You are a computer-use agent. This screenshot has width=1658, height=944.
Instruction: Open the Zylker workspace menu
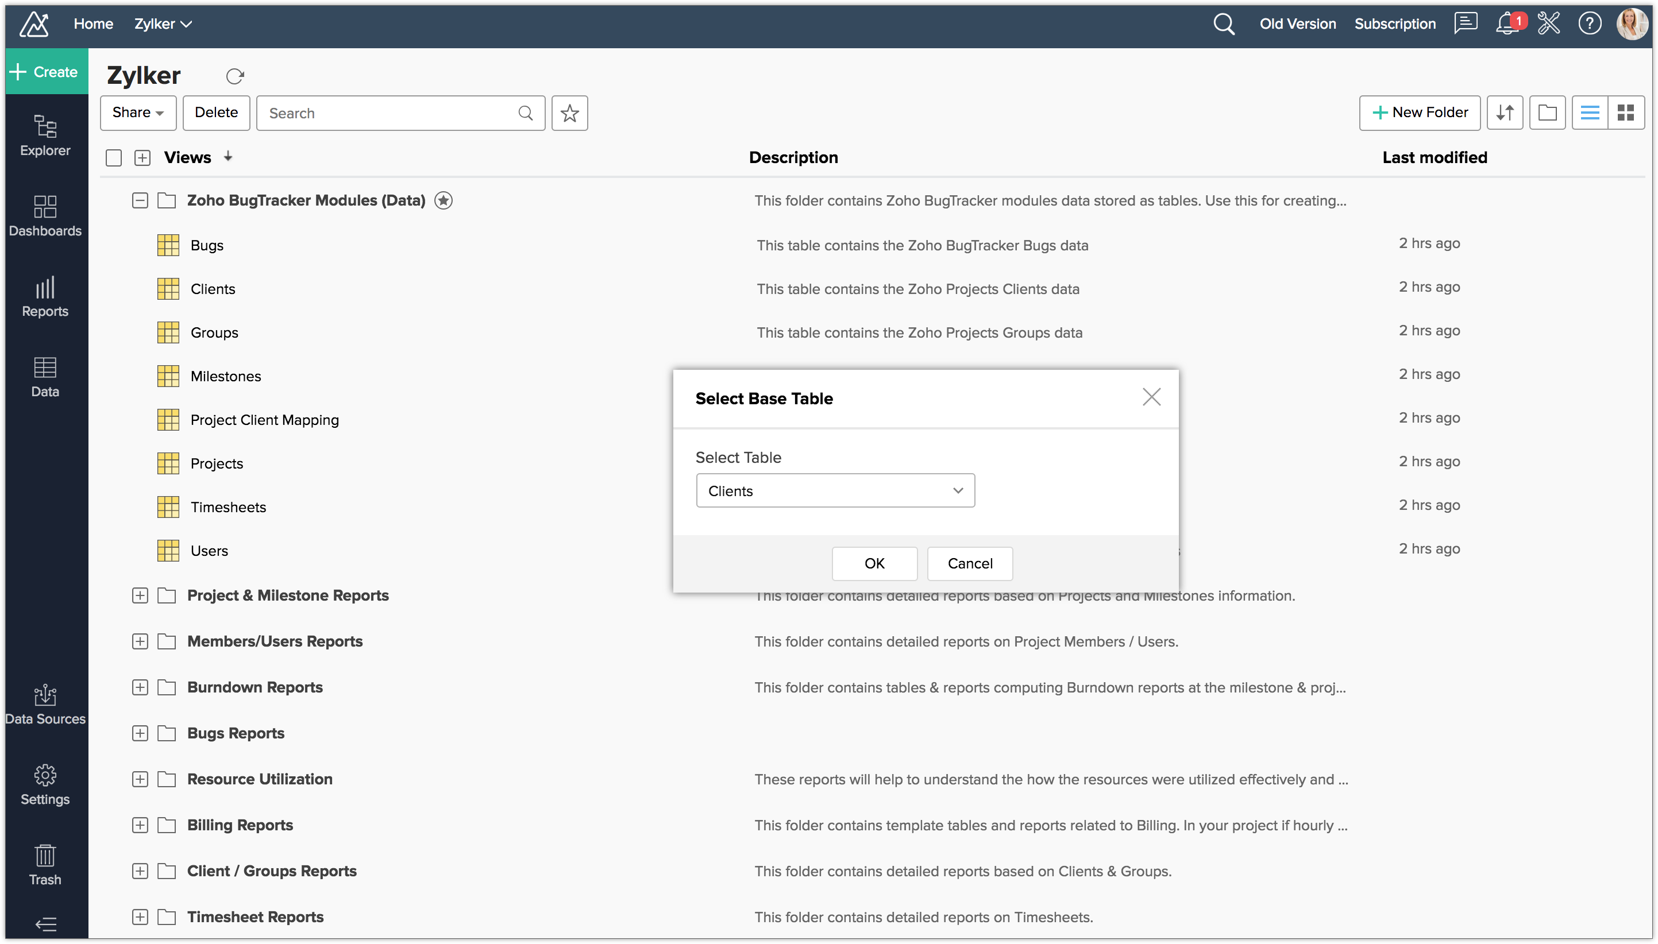point(163,24)
